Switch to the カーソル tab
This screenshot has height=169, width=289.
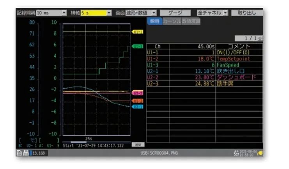click(172, 21)
